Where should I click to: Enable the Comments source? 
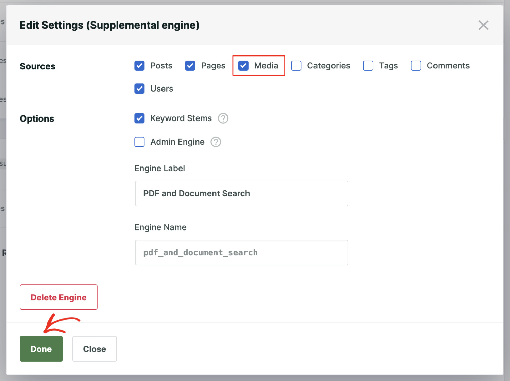(x=416, y=66)
